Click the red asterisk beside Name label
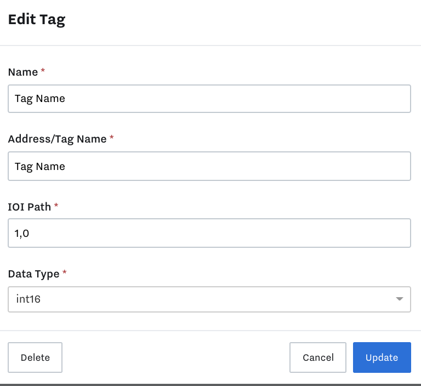Image resolution: width=421 pixels, height=386 pixels. (x=43, y=71)
